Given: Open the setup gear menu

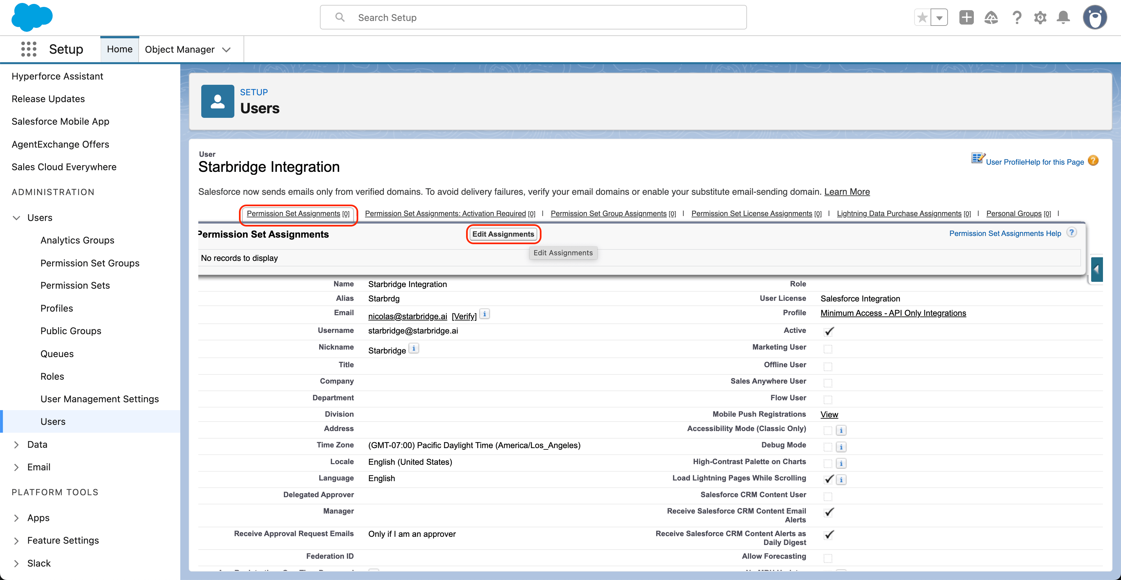Looking at the screenshot, I should 1040,17.
